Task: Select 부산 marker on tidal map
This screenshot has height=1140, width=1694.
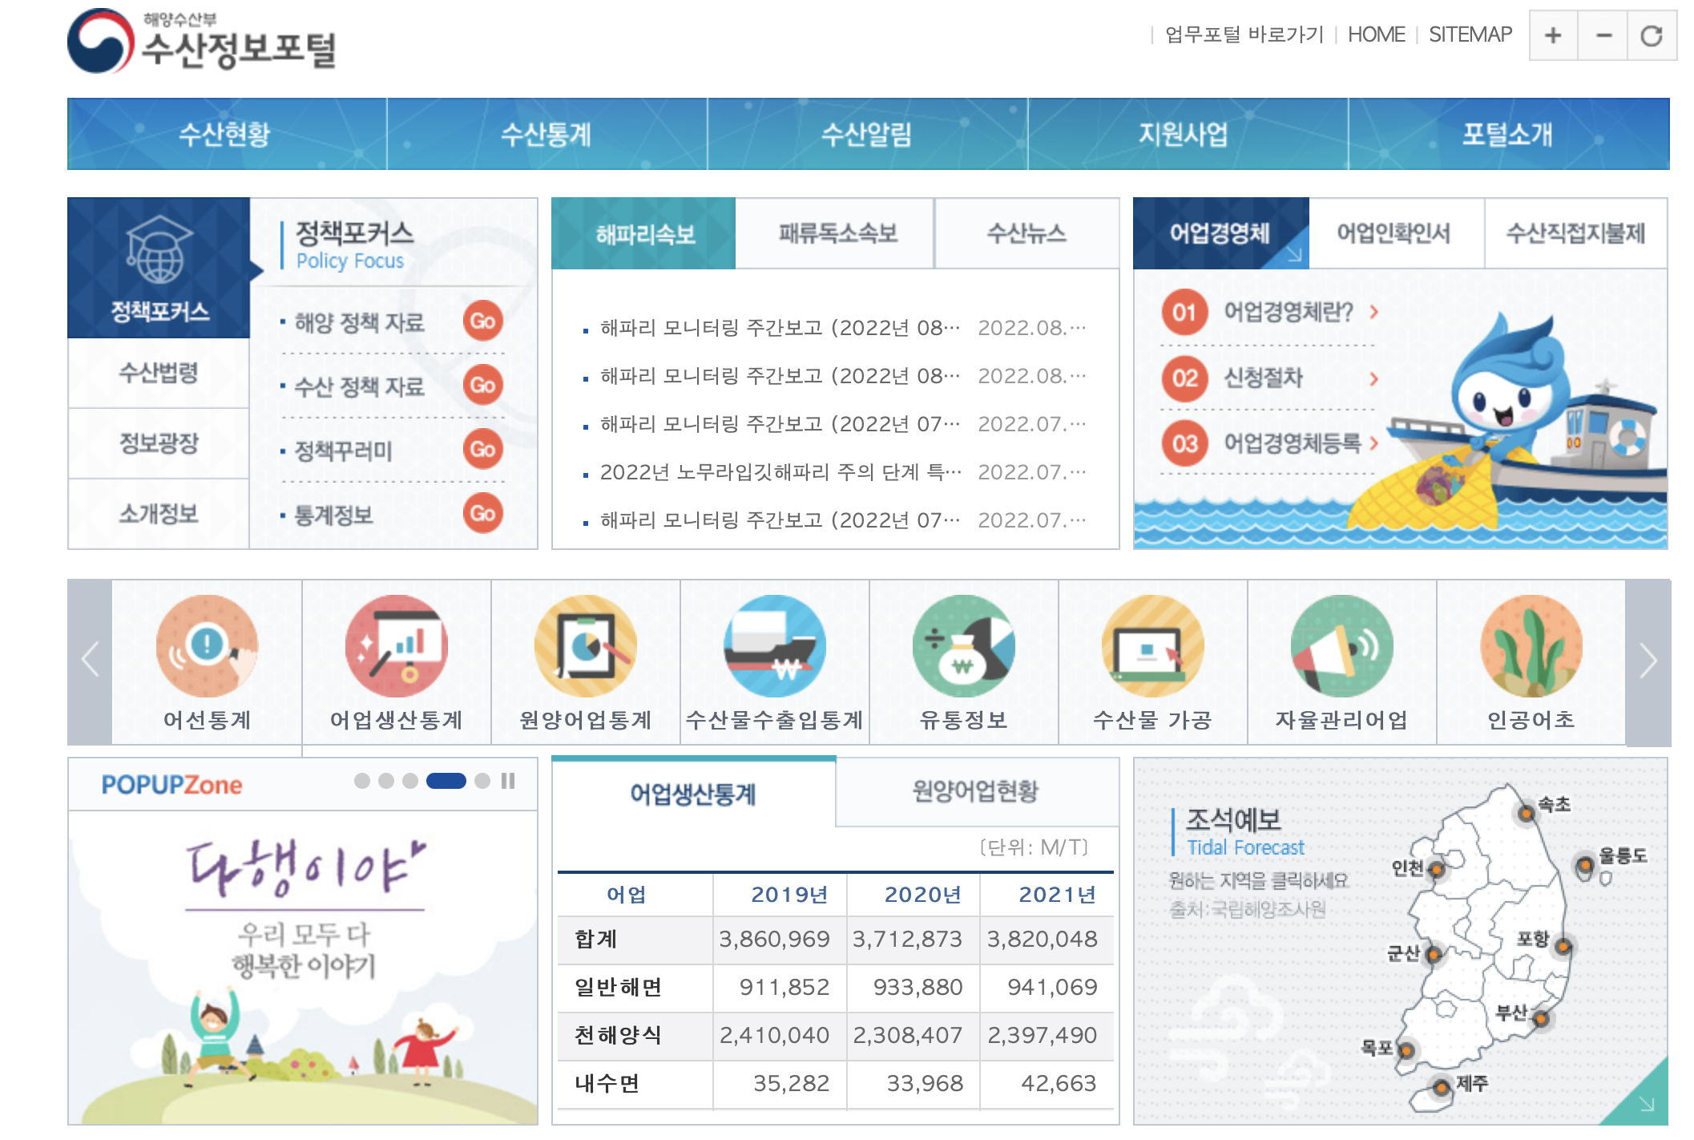Action: click(x=1540, y=1019)
